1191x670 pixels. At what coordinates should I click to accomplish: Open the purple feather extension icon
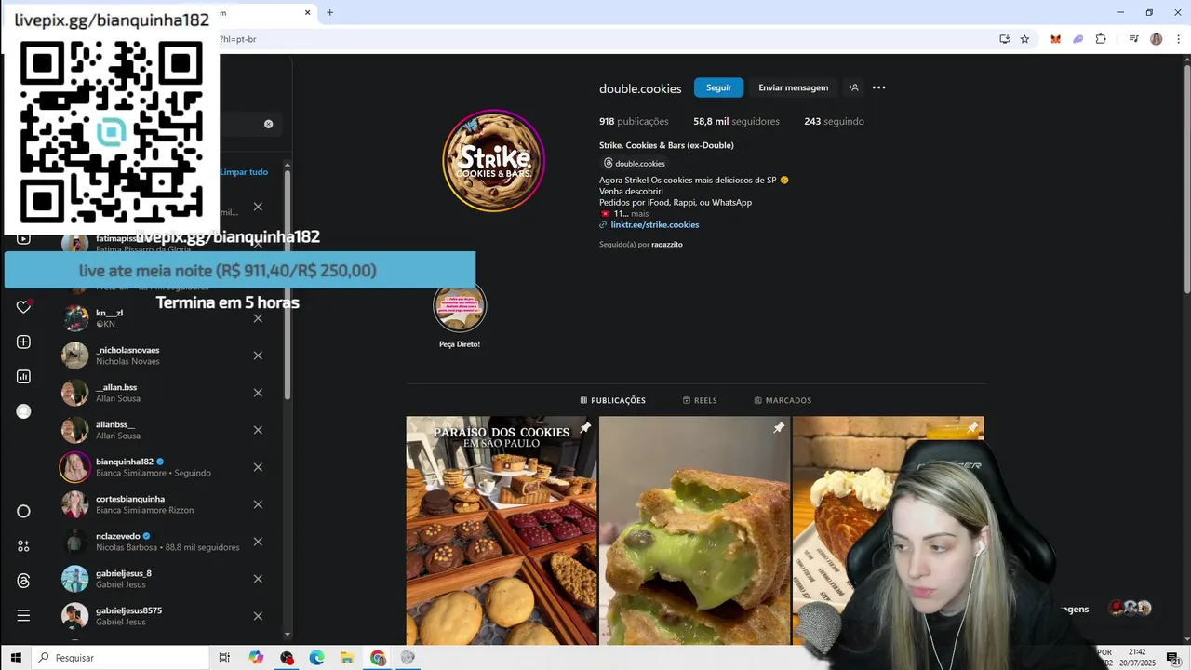[x=1077, y=39]
